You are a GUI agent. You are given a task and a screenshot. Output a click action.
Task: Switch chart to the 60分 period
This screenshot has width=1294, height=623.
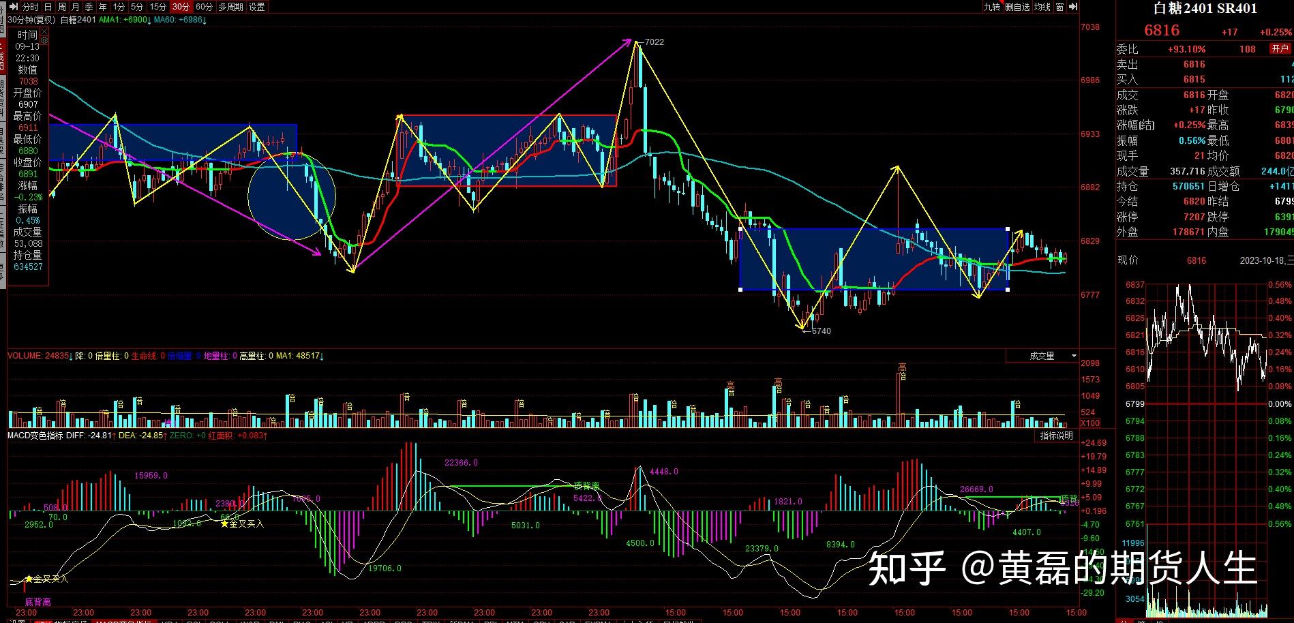tap(205, 7)
